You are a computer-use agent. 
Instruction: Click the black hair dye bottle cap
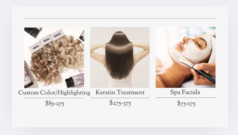click(x=70, y=83)
